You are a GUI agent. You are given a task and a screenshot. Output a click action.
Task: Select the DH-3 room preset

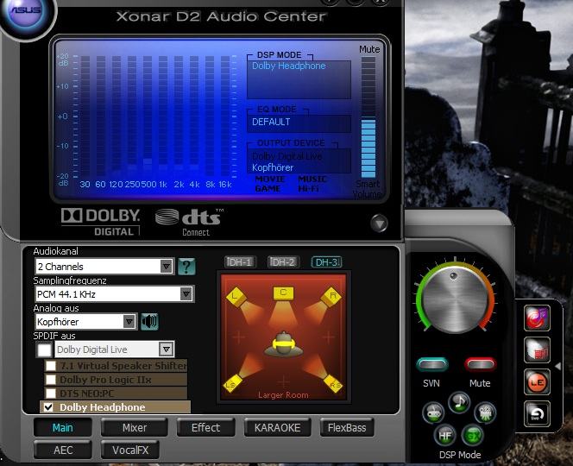(x=327, y=262)
